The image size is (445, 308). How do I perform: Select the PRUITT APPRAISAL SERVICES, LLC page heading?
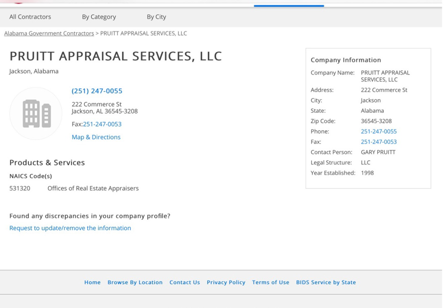116,56
